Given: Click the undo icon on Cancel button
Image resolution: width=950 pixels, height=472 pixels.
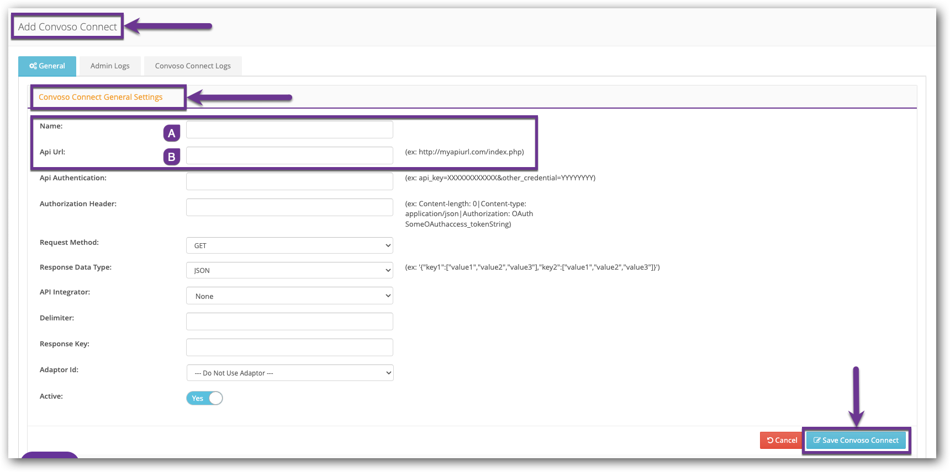Looking at the screenshot, I should pyautogui.click(x=770, y=440).
